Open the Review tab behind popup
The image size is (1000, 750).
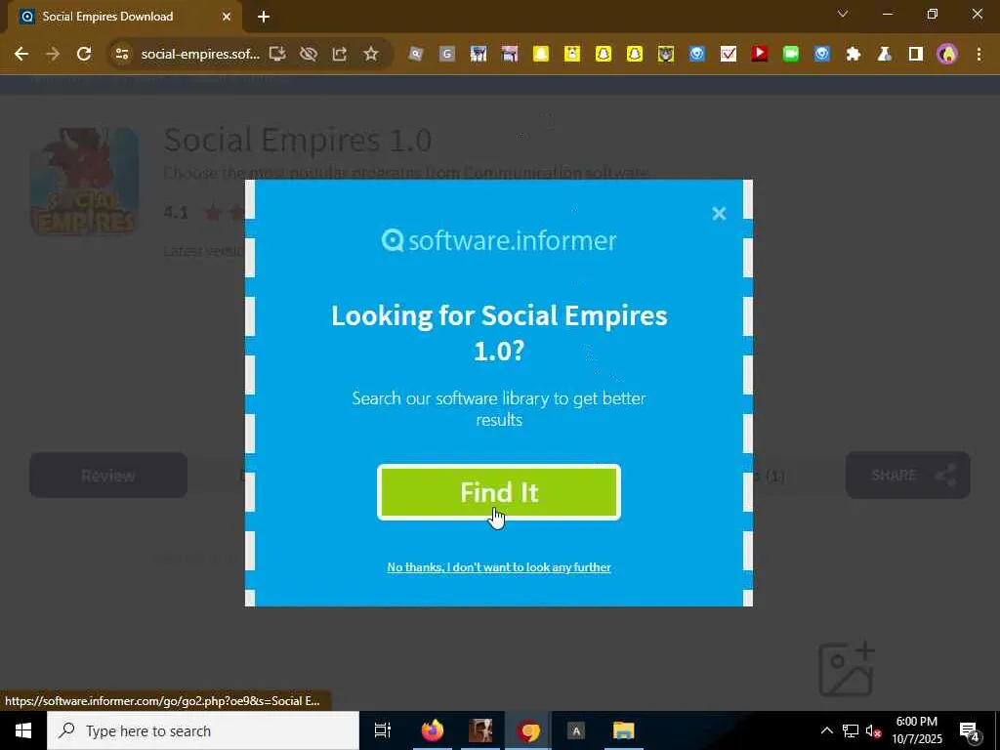click(108, 476)
